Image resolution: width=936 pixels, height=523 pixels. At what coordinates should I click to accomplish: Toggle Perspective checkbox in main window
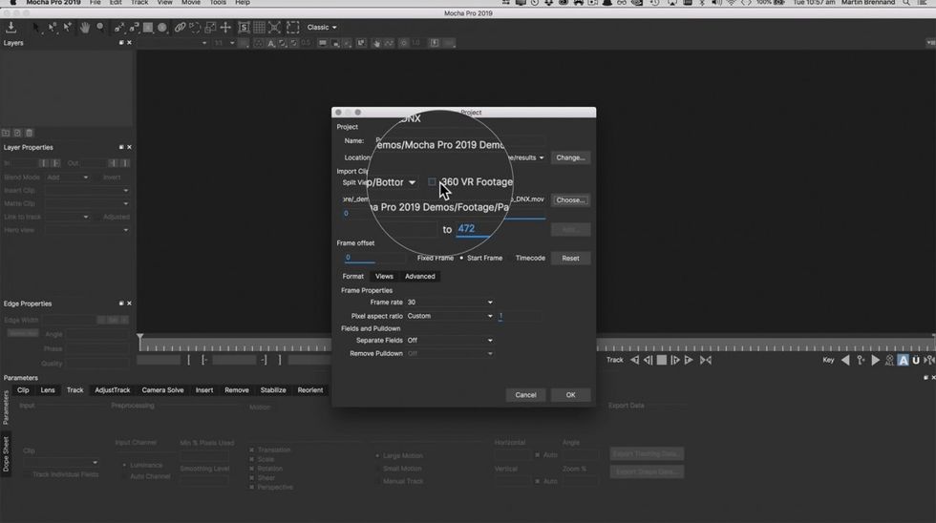pyautogui.click(x=252, y=488)
